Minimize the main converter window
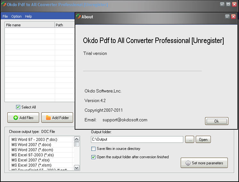The image size is (239, 182). pos(222,4)
